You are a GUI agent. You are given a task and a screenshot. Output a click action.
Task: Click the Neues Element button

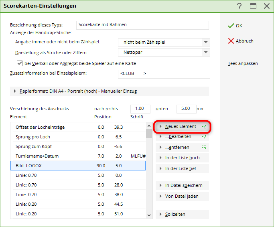pos(182,126)
